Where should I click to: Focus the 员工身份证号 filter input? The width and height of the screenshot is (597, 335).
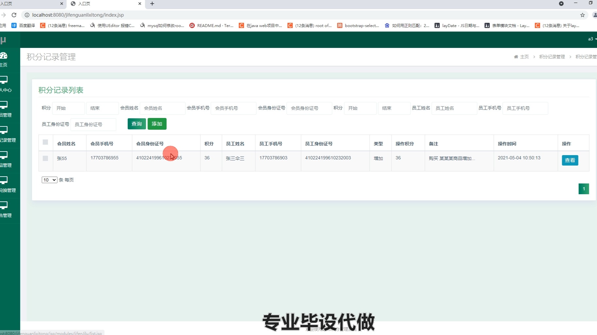[93, 124]
